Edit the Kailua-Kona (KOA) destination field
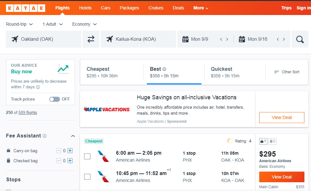The width and height of the screenshot is (311, 191). pyautogui.click(x=138, y=39)
